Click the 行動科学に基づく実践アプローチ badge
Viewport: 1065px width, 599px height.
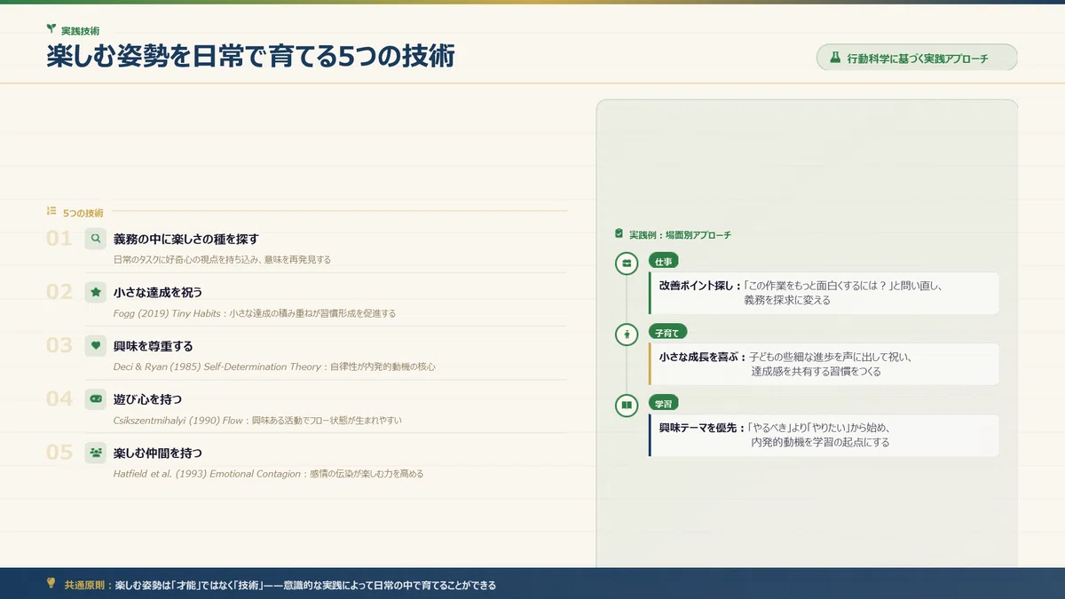(x=917, y=58)
